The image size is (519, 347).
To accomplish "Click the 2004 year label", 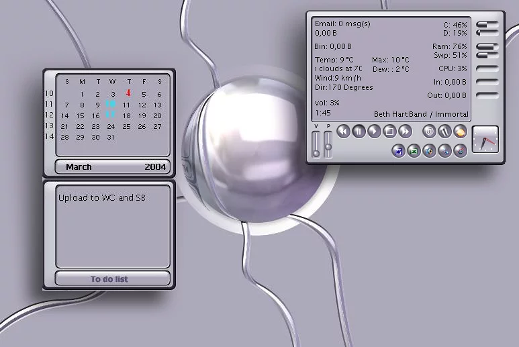I will 155,167.
